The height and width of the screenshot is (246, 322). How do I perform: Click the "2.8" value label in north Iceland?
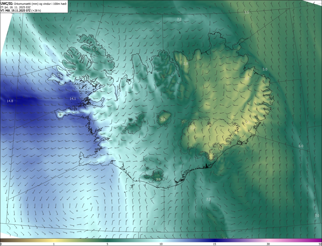186,64
